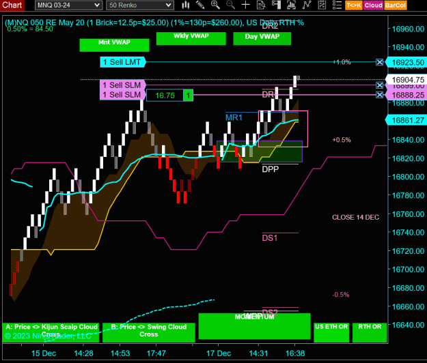Click the 0.50% = 84.50 text
427x363 pixels.
30,29
